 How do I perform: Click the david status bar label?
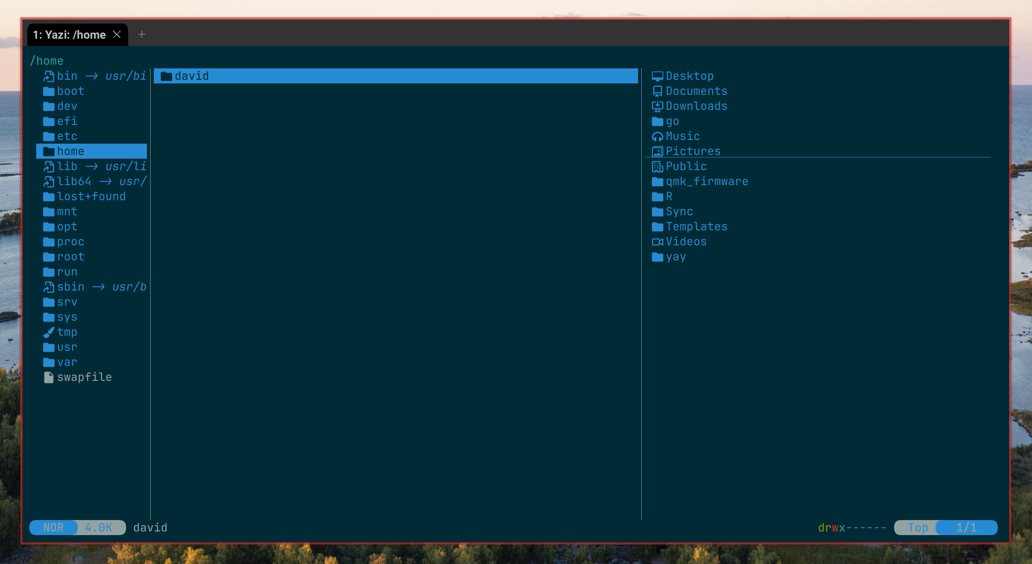(x=151, y=528)
